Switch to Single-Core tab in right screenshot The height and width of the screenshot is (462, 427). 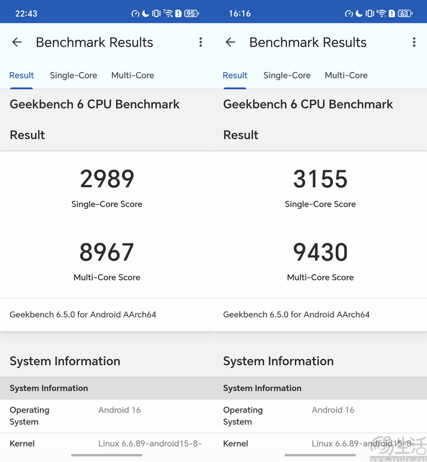287,75
